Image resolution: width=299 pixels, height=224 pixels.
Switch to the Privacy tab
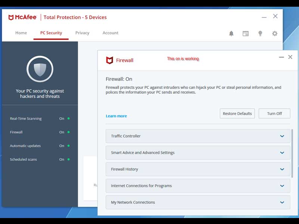click(82, 33)
